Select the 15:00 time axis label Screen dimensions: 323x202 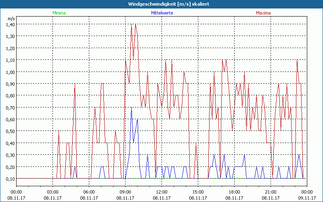coord(198,192)
